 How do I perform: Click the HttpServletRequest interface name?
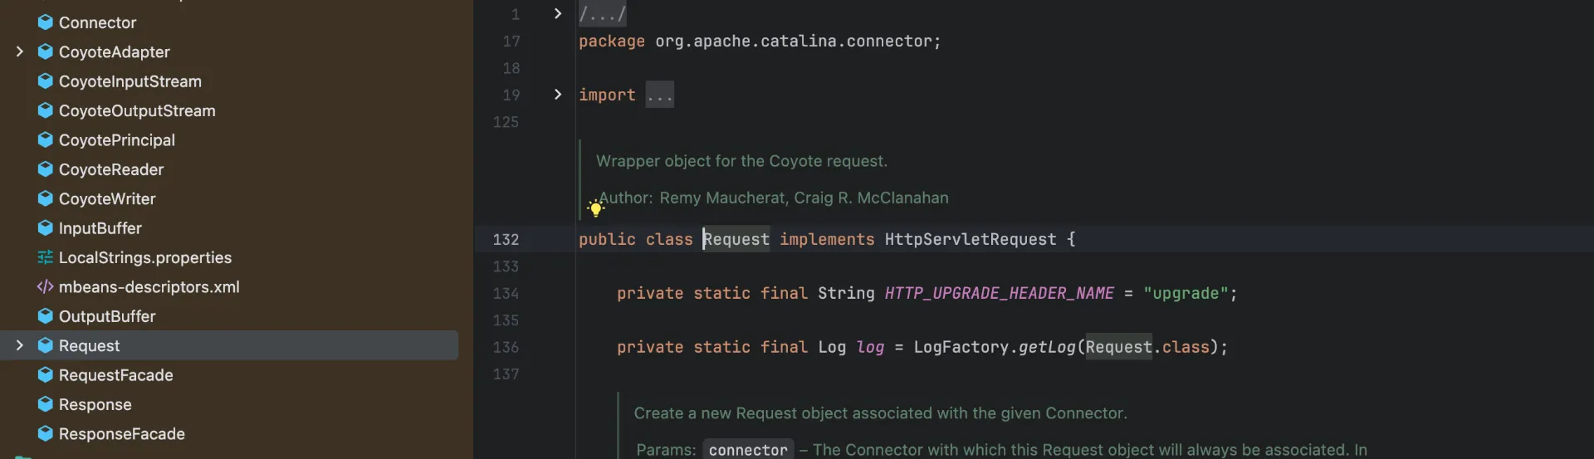coord(970,240)
